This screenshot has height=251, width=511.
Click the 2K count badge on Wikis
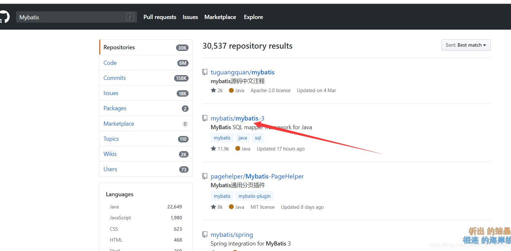pos(184,154)
